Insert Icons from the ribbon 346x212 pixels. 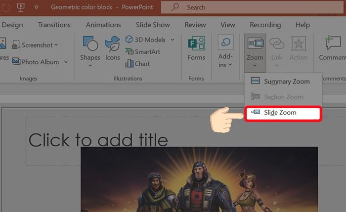[113, 48]
